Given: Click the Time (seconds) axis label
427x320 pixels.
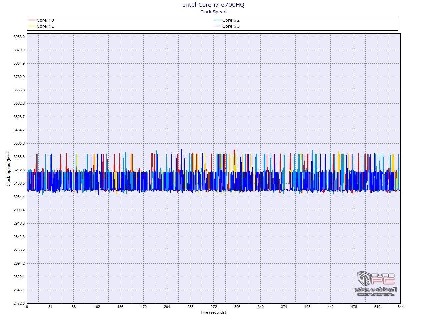Looking at the screenshot, I should [213, 313].
